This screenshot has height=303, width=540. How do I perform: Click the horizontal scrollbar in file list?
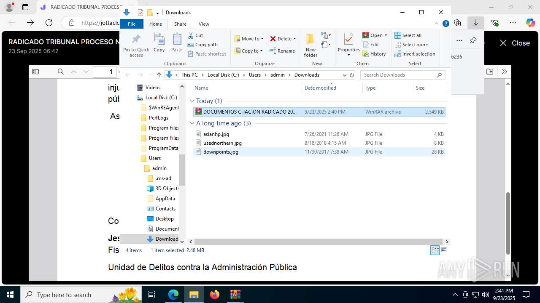click(319, 242)
